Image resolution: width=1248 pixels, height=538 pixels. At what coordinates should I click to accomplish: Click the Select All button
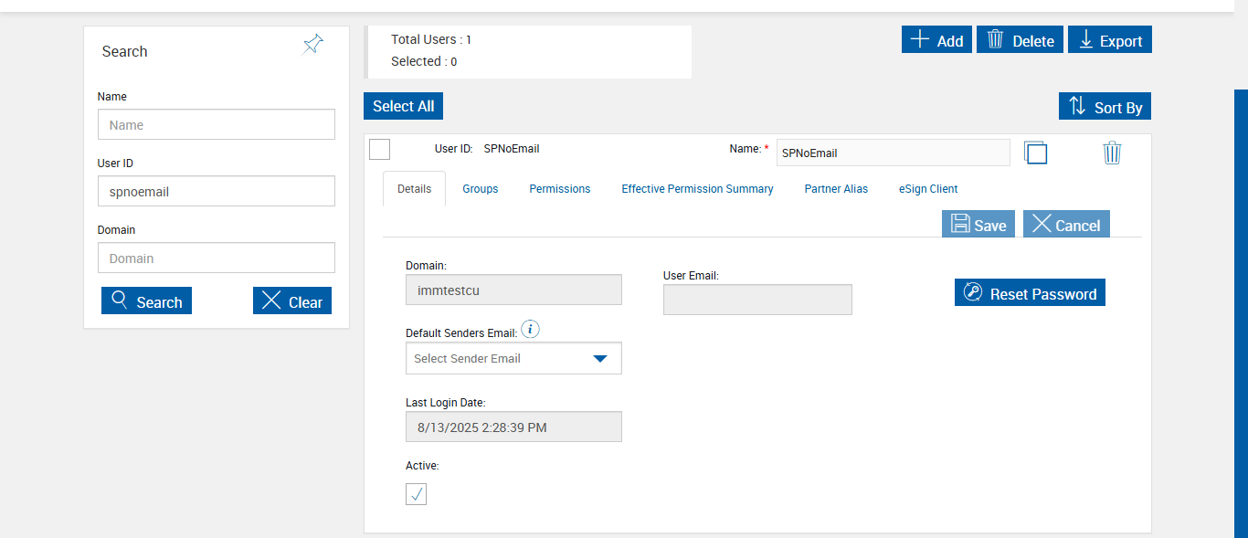403,106
